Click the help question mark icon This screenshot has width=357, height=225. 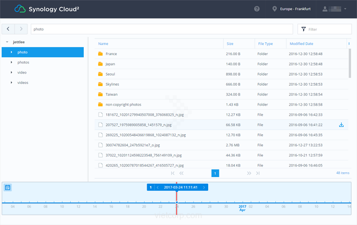[257, 9]
